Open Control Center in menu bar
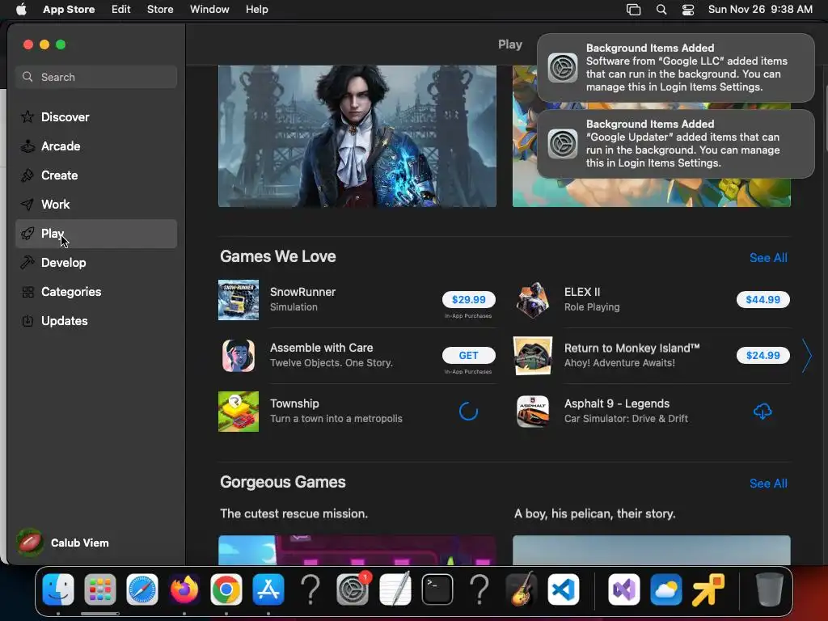This screenshot has height=621, width=828. pyautogui.click(x=688, y=10)
